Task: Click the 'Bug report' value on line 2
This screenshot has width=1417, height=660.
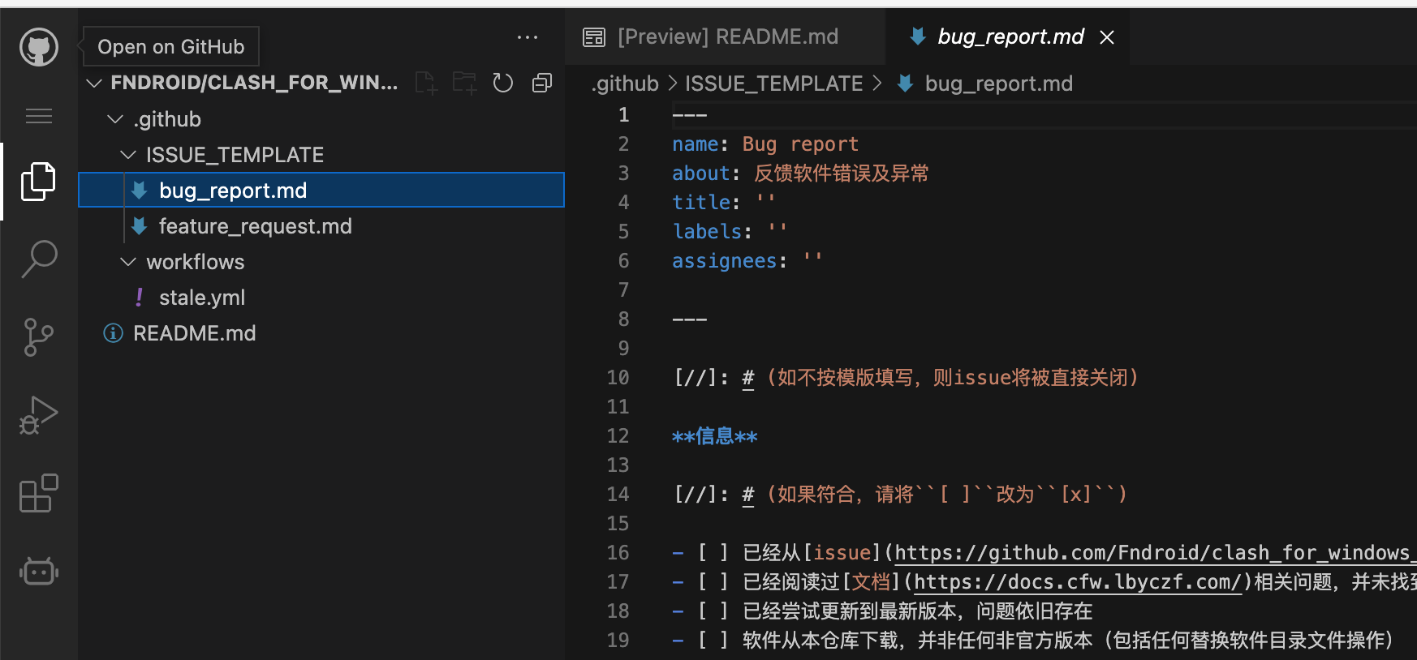Action: [x=800, y=144]
